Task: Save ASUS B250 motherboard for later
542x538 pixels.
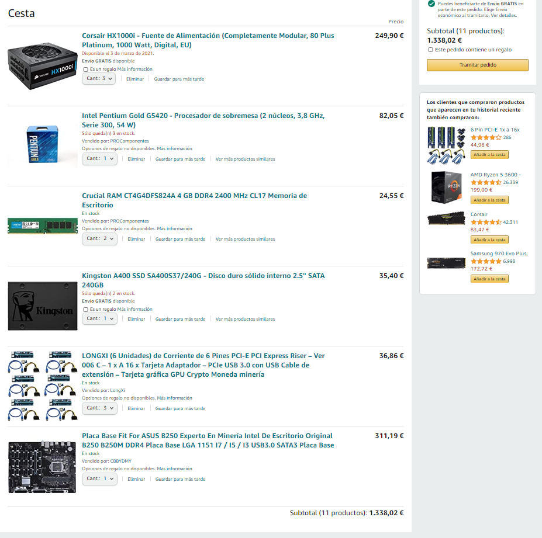Action: [x=181, y=480]
